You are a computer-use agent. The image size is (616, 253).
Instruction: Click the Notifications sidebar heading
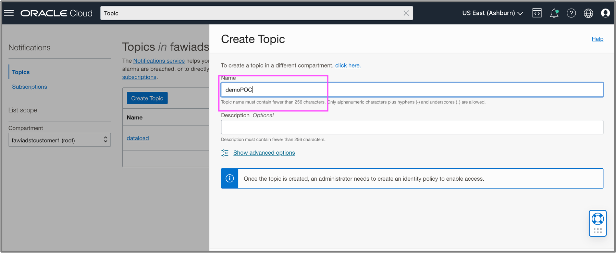coord(29,48)
